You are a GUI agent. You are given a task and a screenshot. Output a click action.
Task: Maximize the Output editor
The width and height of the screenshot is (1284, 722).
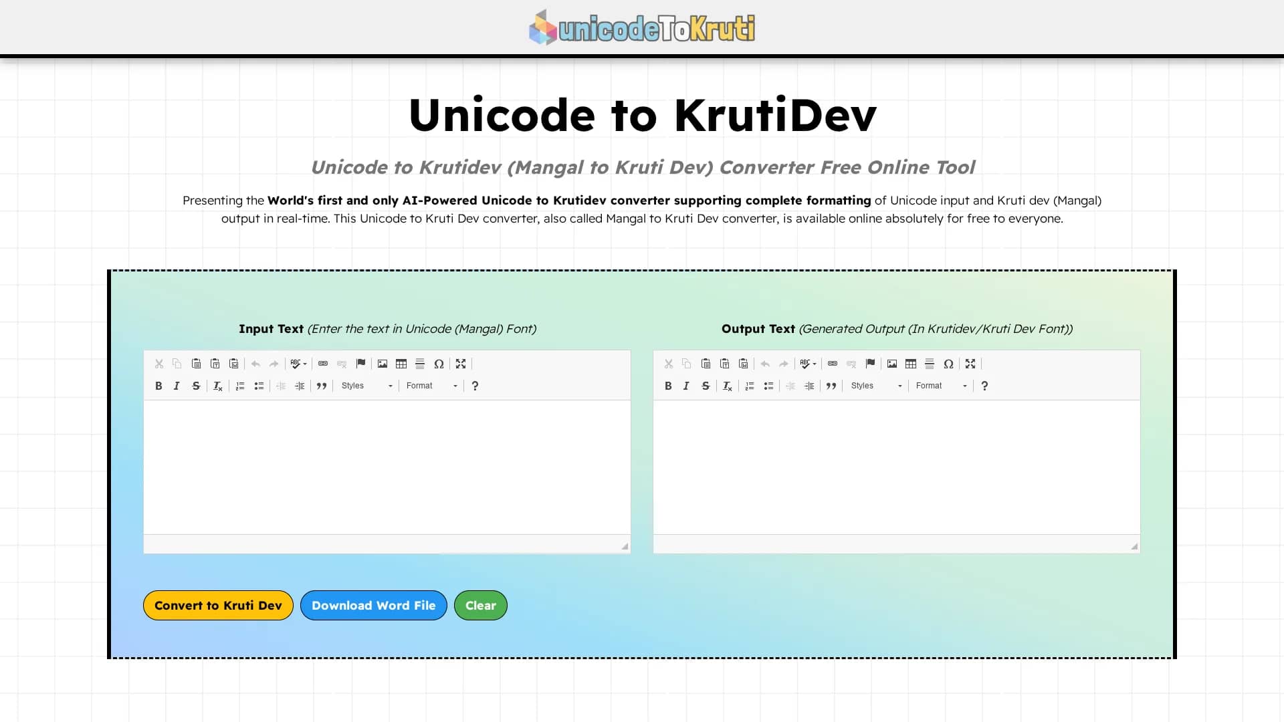pyautogui.click(x=970, y=364)
